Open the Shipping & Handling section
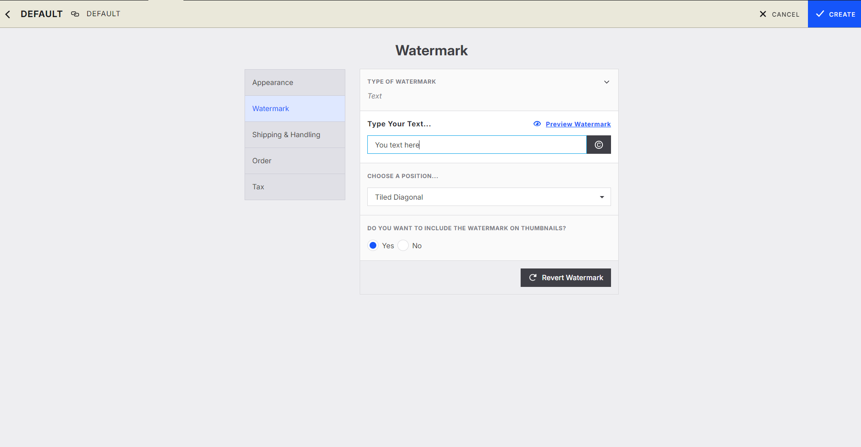Image resolution: width=861 pixels, height=447 pixels. coord(295,135)
